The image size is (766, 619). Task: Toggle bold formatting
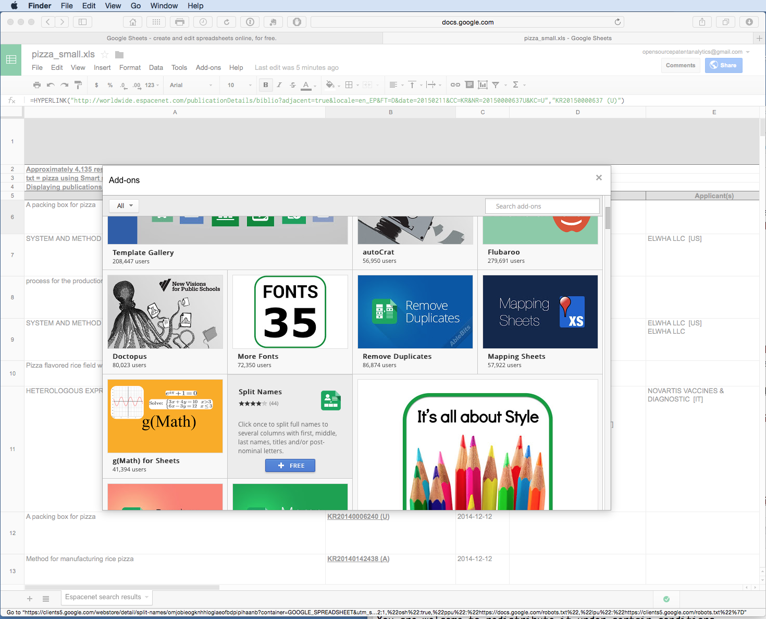266,85
